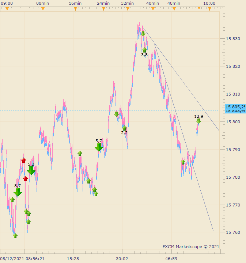This screenshot has width=246, height=263.
Task: Select the 15 770 price axis label
Action: [x=233, y=205]
